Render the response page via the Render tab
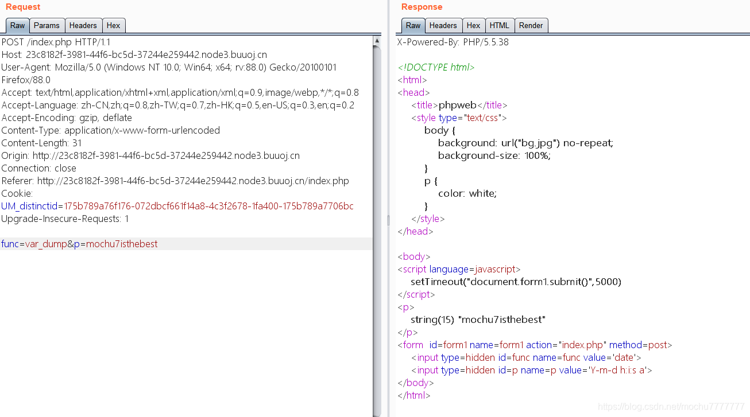This screenshot has width=750, height=417. tap(531, 25)
